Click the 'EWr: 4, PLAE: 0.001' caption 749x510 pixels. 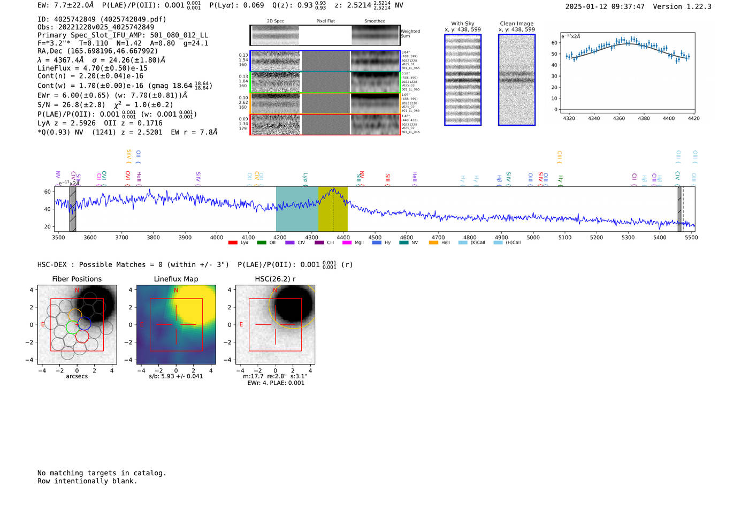tap(276, 383)
